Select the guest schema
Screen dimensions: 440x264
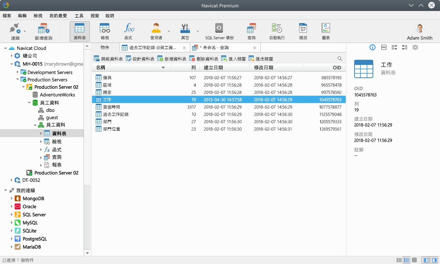click(48, 117)
